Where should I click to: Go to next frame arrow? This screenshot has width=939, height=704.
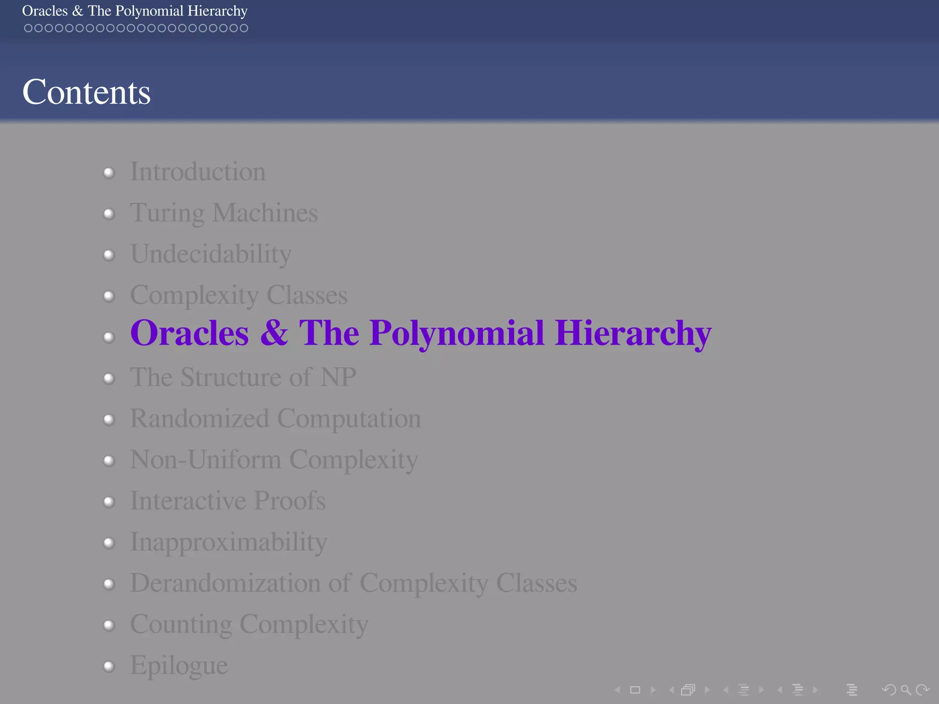point(707,690)
